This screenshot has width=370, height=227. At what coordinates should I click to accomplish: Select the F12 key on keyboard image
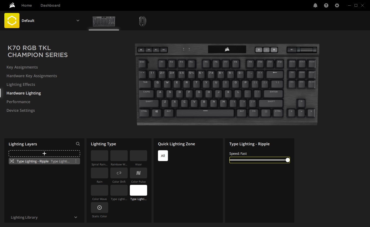pos(279,64)
